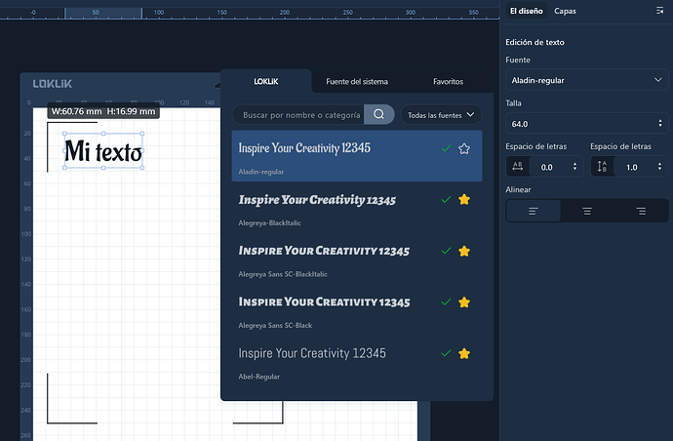Image resolution: width=673 pixels, height=441 pixels.
Task: Add Aladin-regular to favorites with star
Action: click(464, 148)
